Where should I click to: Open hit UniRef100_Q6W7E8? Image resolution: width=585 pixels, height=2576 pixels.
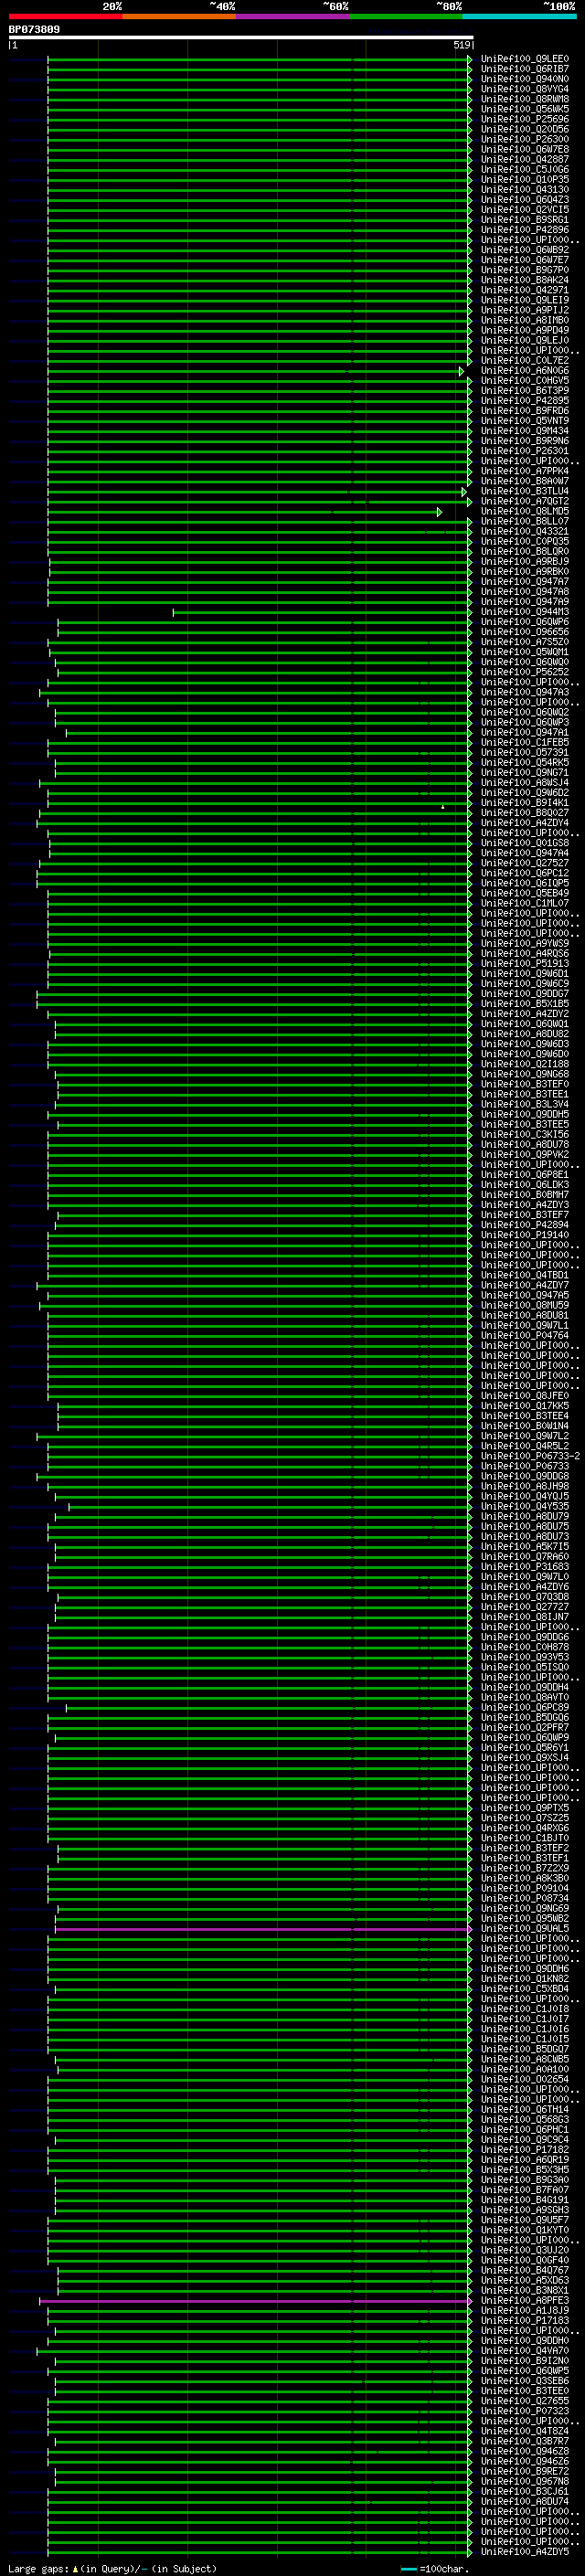pyautogui.click(x=525, y=149)
